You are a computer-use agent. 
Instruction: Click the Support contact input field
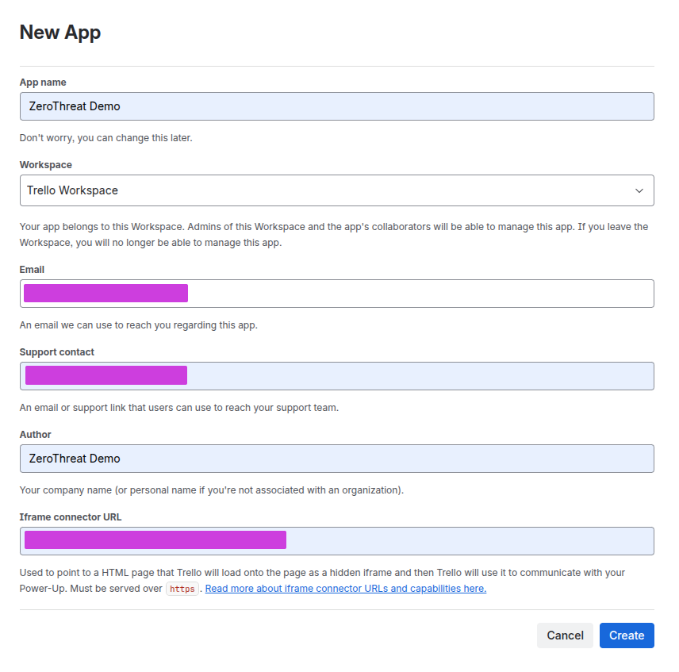(x=336, y=376)
